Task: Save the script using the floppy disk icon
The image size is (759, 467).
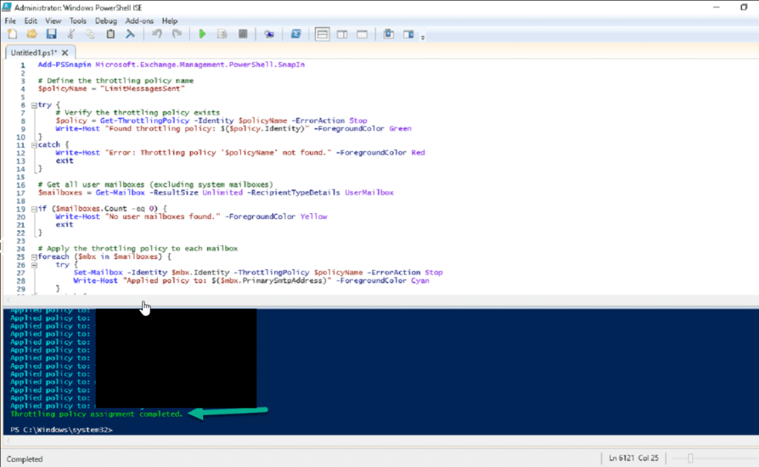Action: tap(51, 34)
